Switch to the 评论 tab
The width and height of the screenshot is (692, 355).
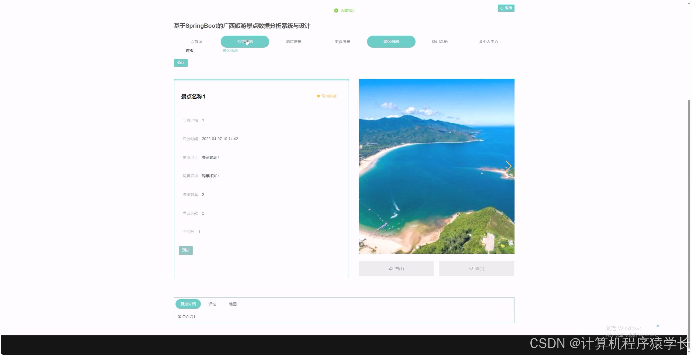coord(212,304)
